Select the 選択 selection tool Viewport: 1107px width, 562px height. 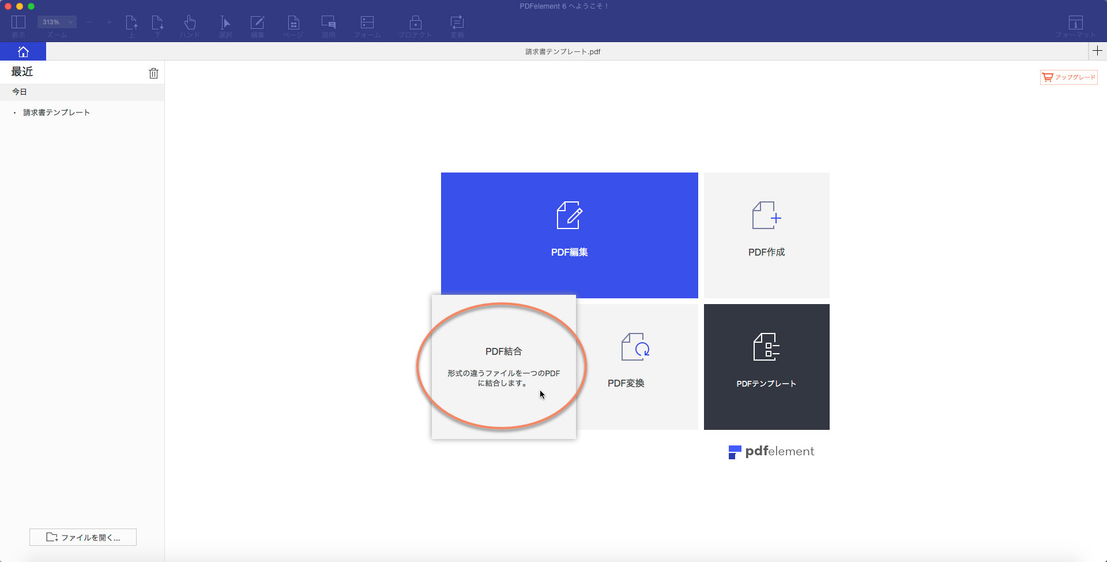coord(225,23)
